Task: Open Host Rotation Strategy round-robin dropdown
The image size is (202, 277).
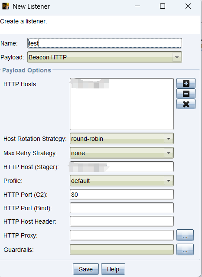Action: pyautogui.click(x=122, y=139)
